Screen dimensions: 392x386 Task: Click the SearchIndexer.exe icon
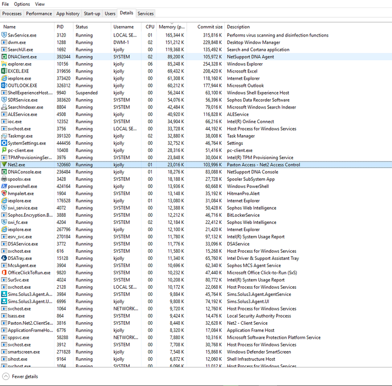click(x=4, y=107)
